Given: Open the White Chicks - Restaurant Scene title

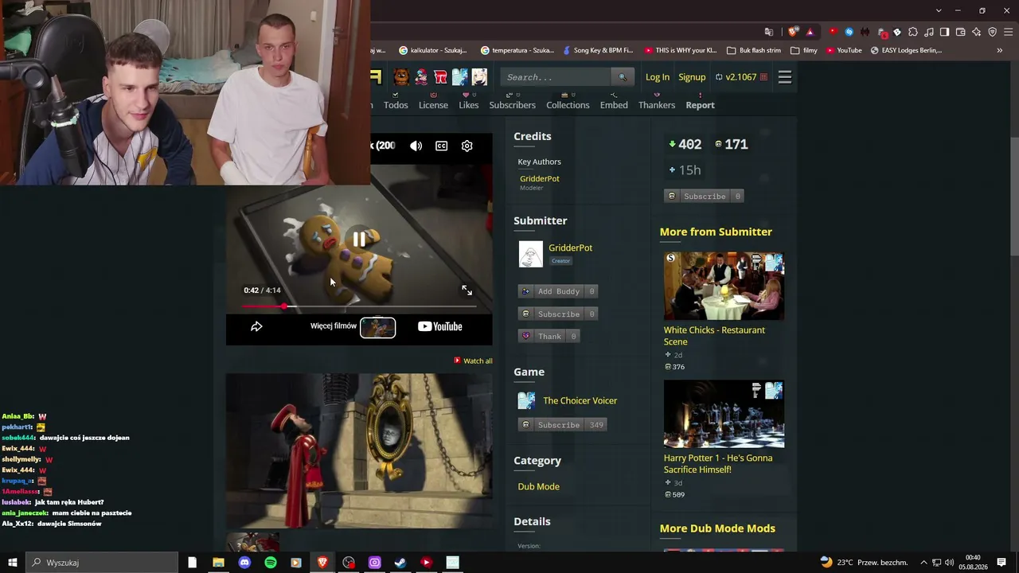Looking at the screenshot, I should point(714,336).
